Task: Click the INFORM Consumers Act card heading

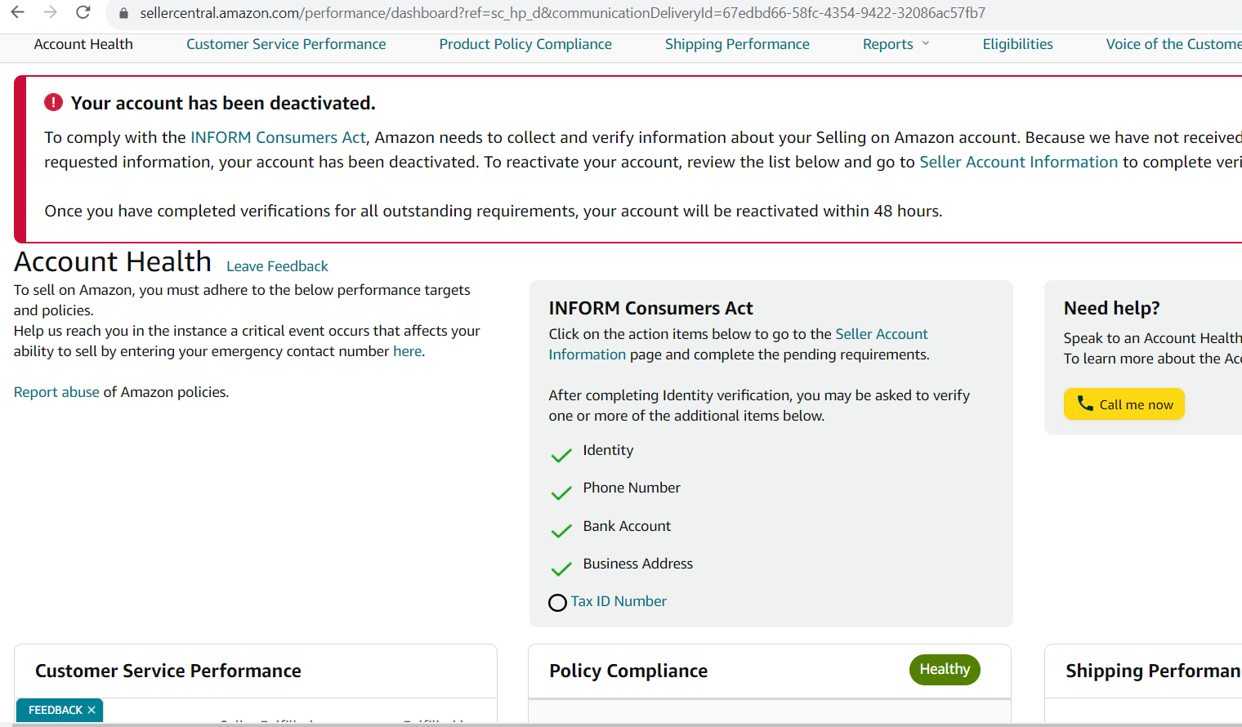Action: (x=650, y=308)
